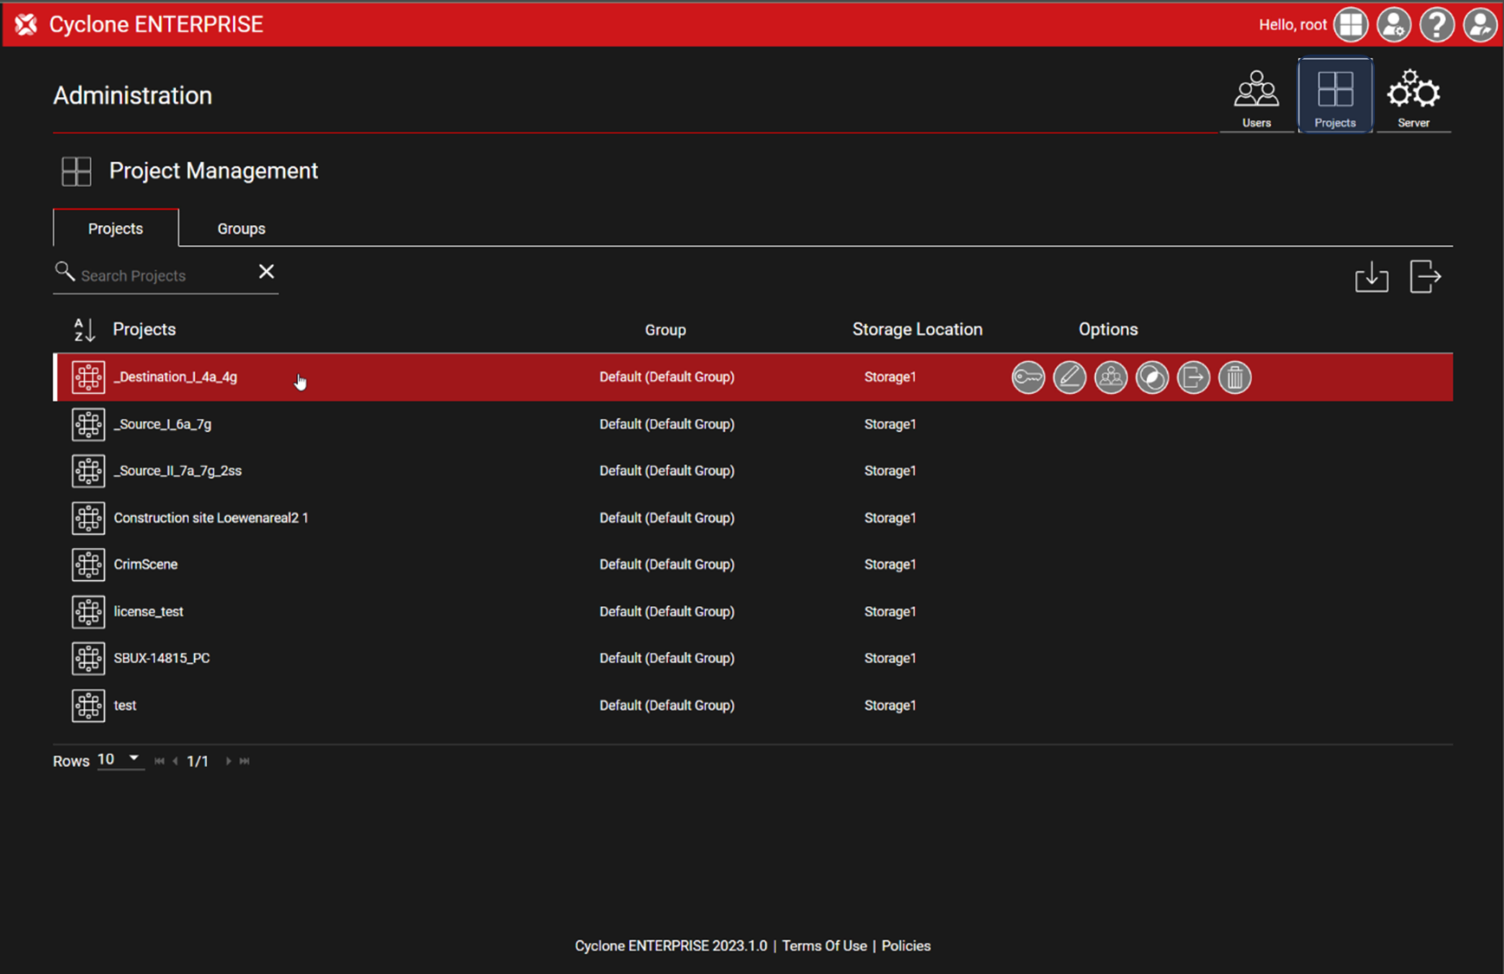Open the Policies link in footer
Screen dimensions: 1504x974
(905, 945)
